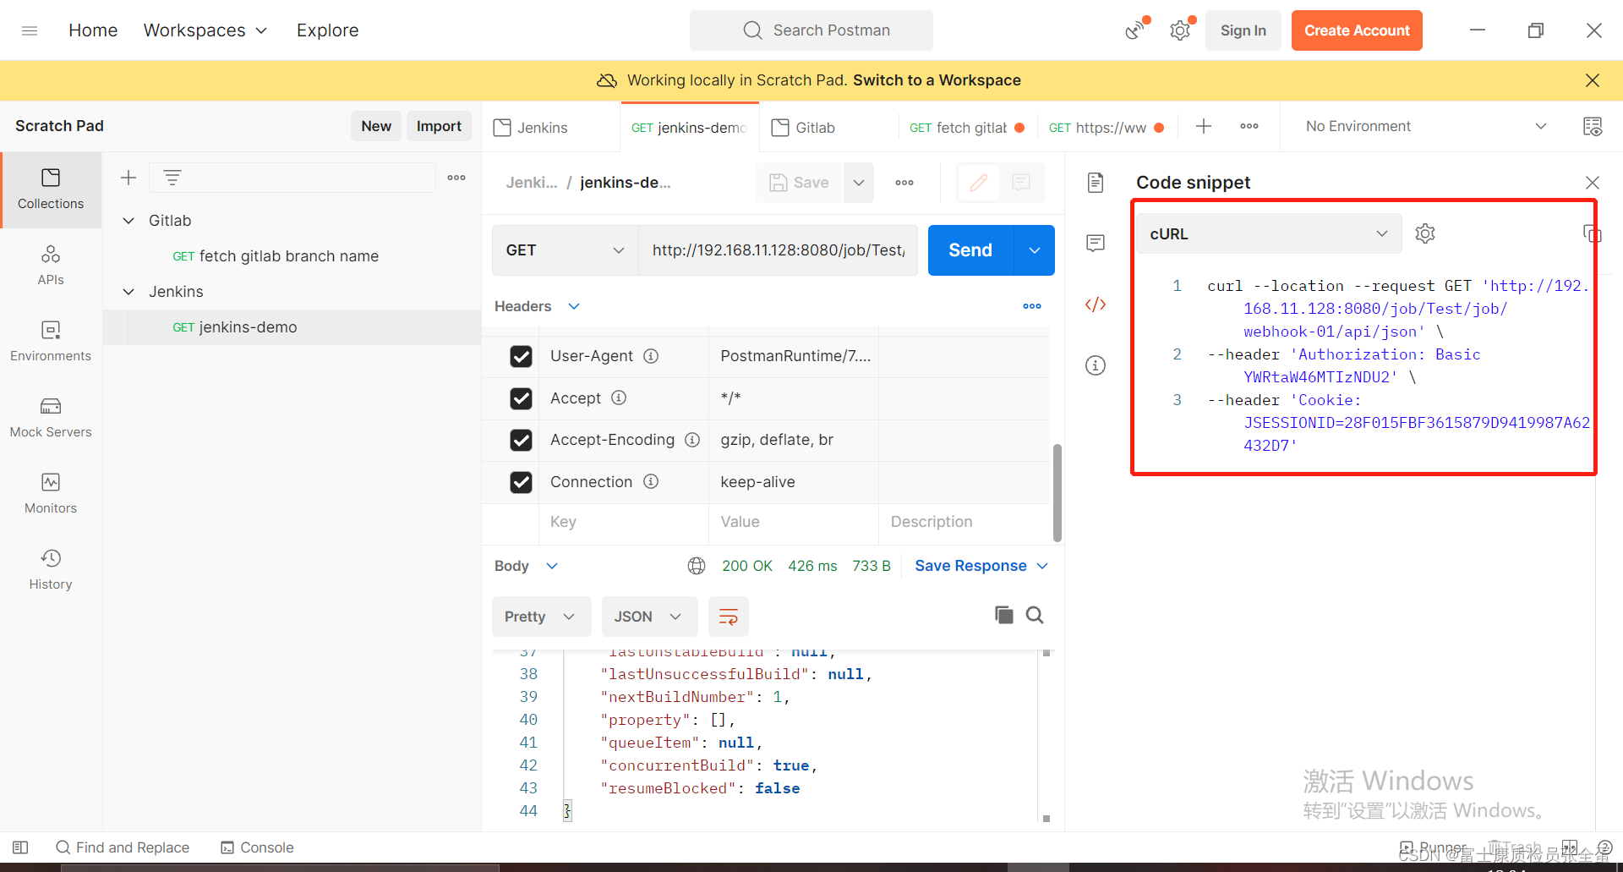
Task: Switch to the GET https://ww tab
Action: coord(1107,128)
